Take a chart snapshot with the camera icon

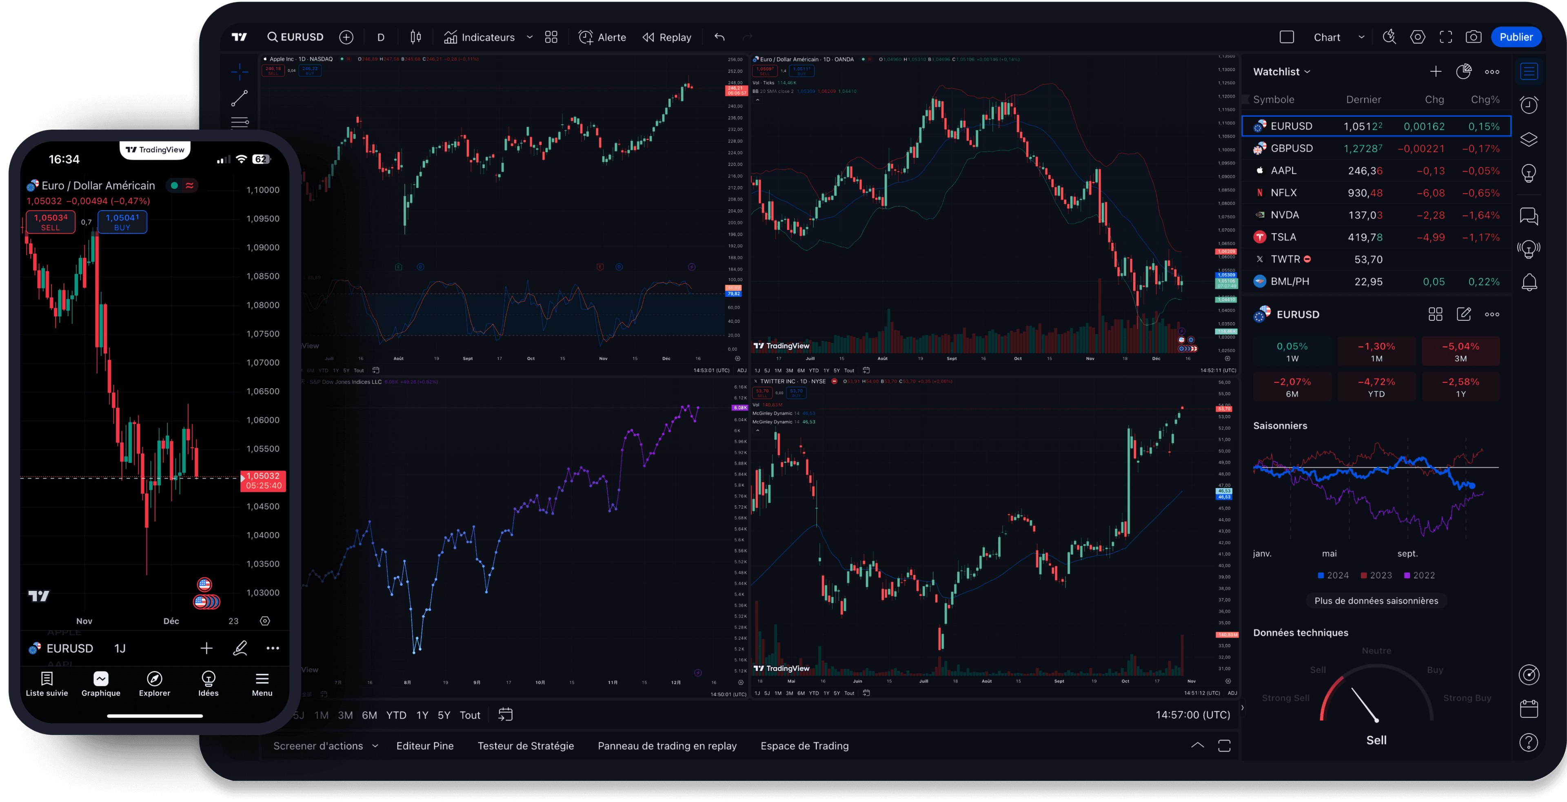coord(1473,37)
